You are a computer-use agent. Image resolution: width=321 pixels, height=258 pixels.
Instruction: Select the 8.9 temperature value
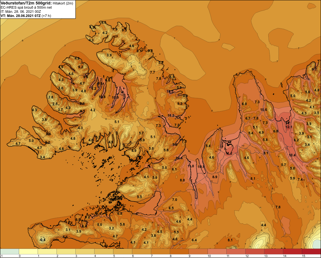tap(215, 177)
